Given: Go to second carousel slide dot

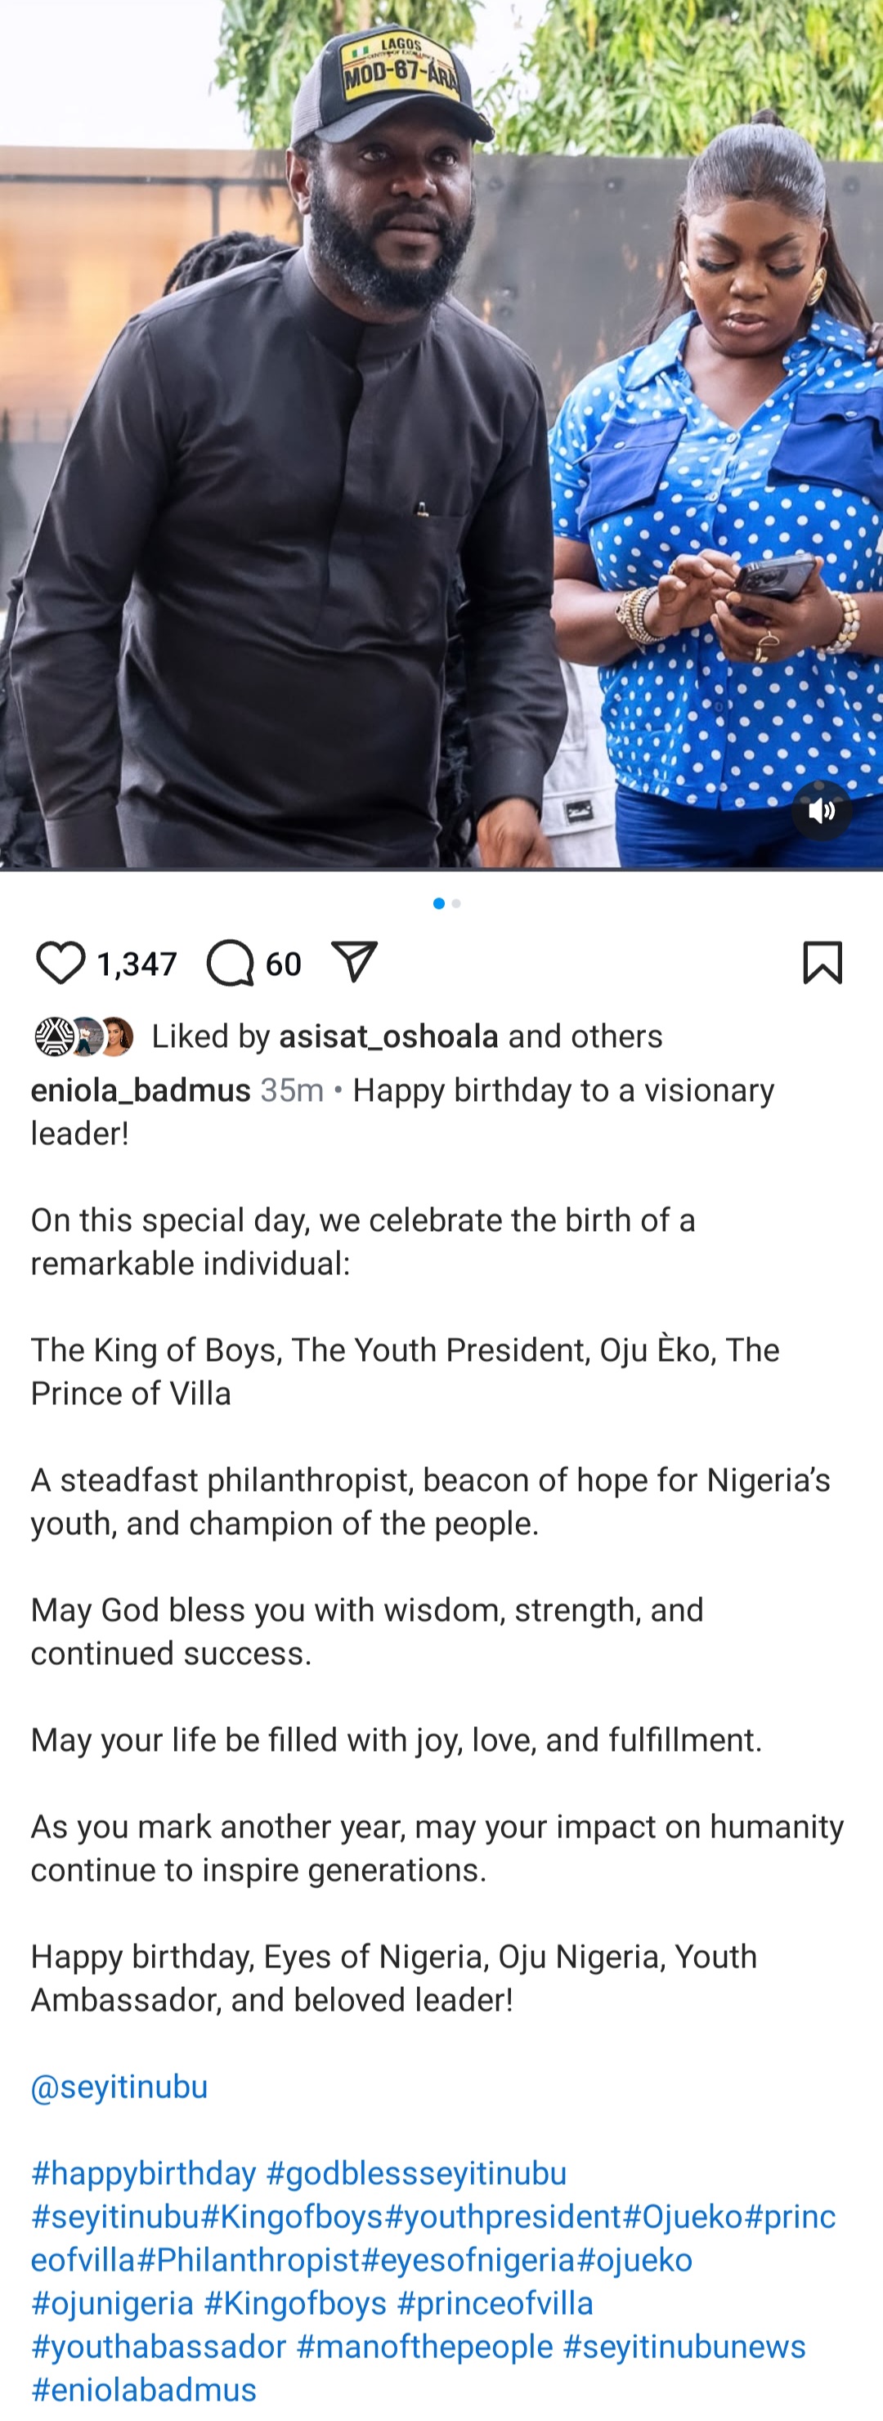Looking at the screenshot, I should click(456, 903).
